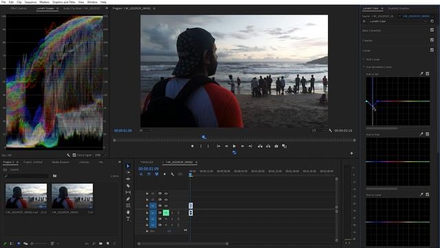Select the Razor tool
Image resolution: width=440 pixels, height=248 pixels.
pos(128,186)
